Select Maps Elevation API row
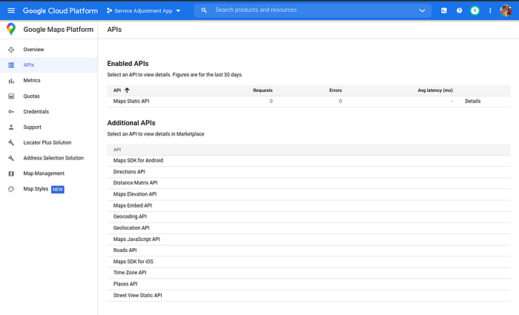Image resolution: width=519 pixels, height=315 pixels. 308,194
